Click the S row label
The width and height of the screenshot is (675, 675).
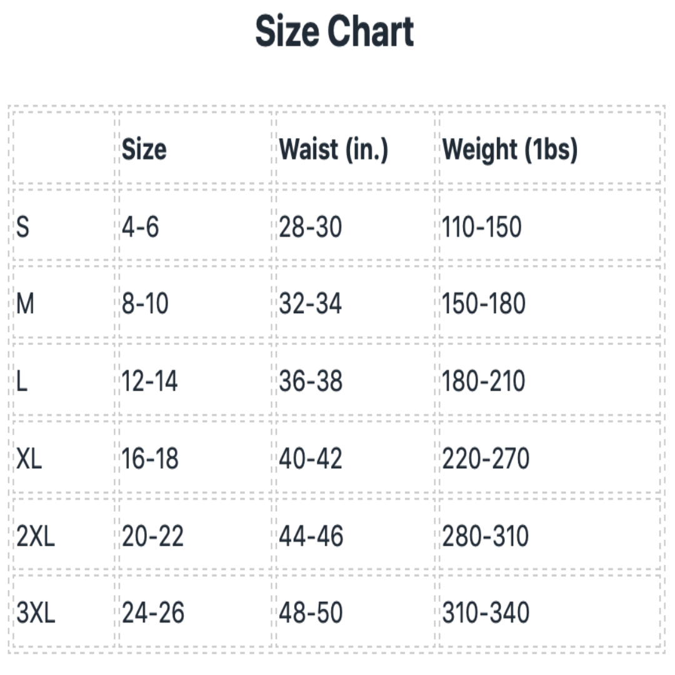pos(22,227)
